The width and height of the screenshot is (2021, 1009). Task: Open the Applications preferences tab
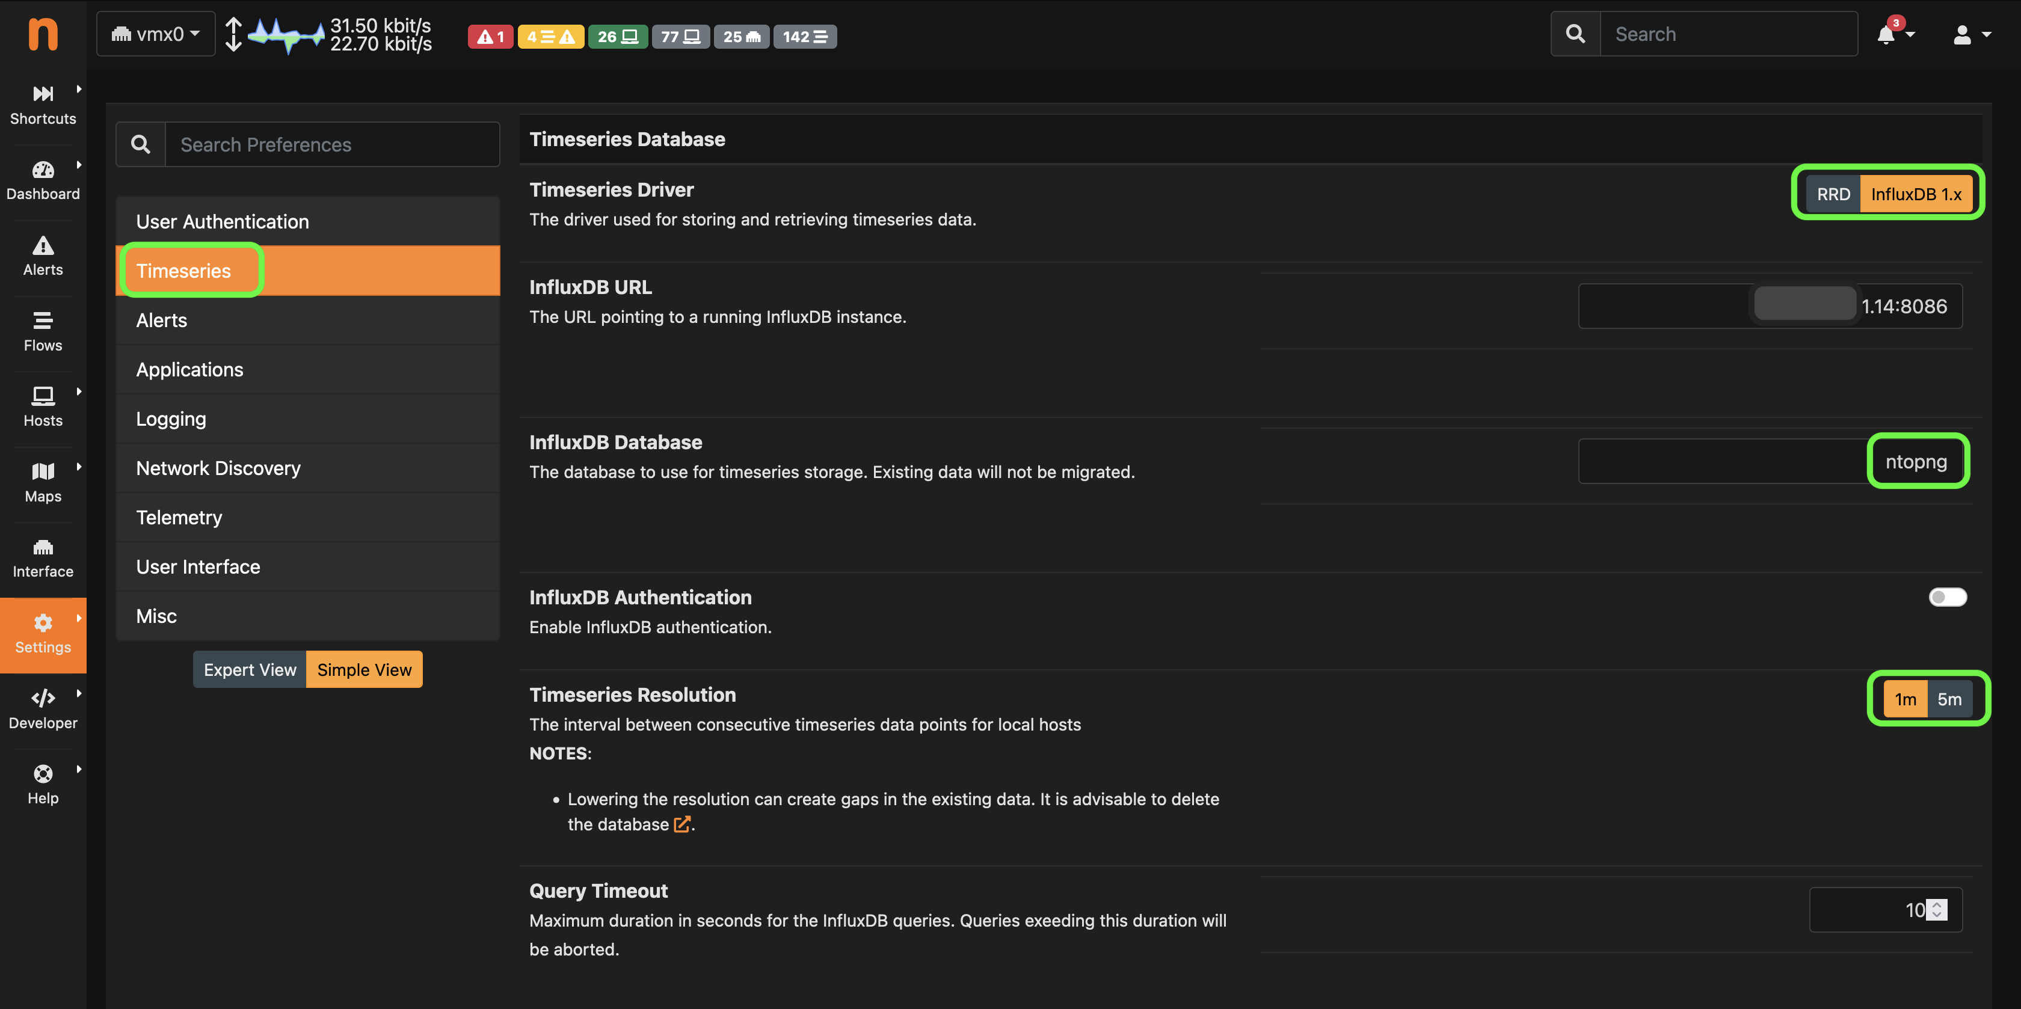pos(307,370)
